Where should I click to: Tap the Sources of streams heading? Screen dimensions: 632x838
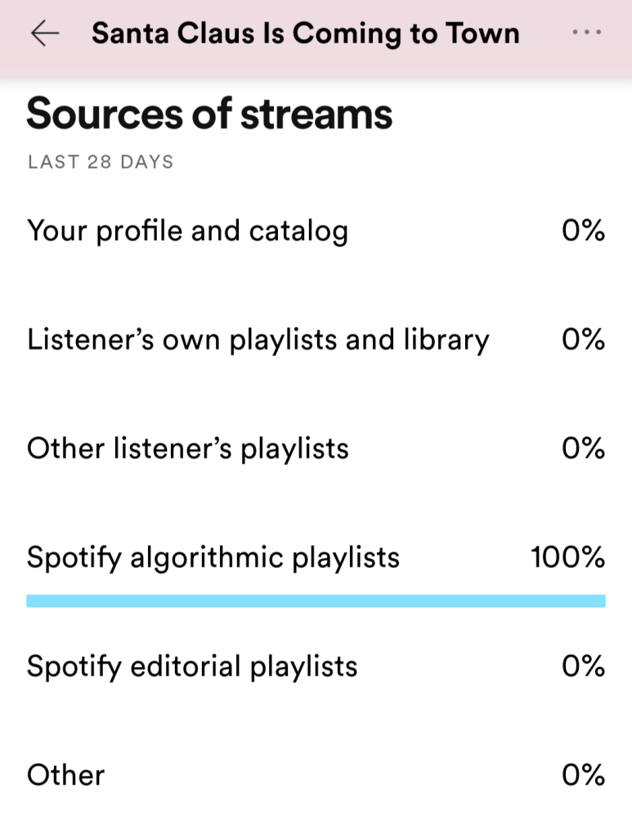[x=209, y=115]
